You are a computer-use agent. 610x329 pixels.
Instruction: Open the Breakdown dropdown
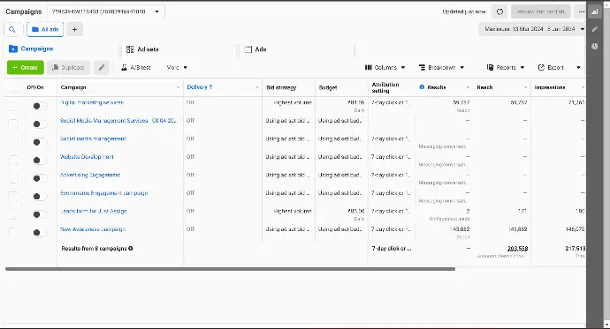[441, 68]
